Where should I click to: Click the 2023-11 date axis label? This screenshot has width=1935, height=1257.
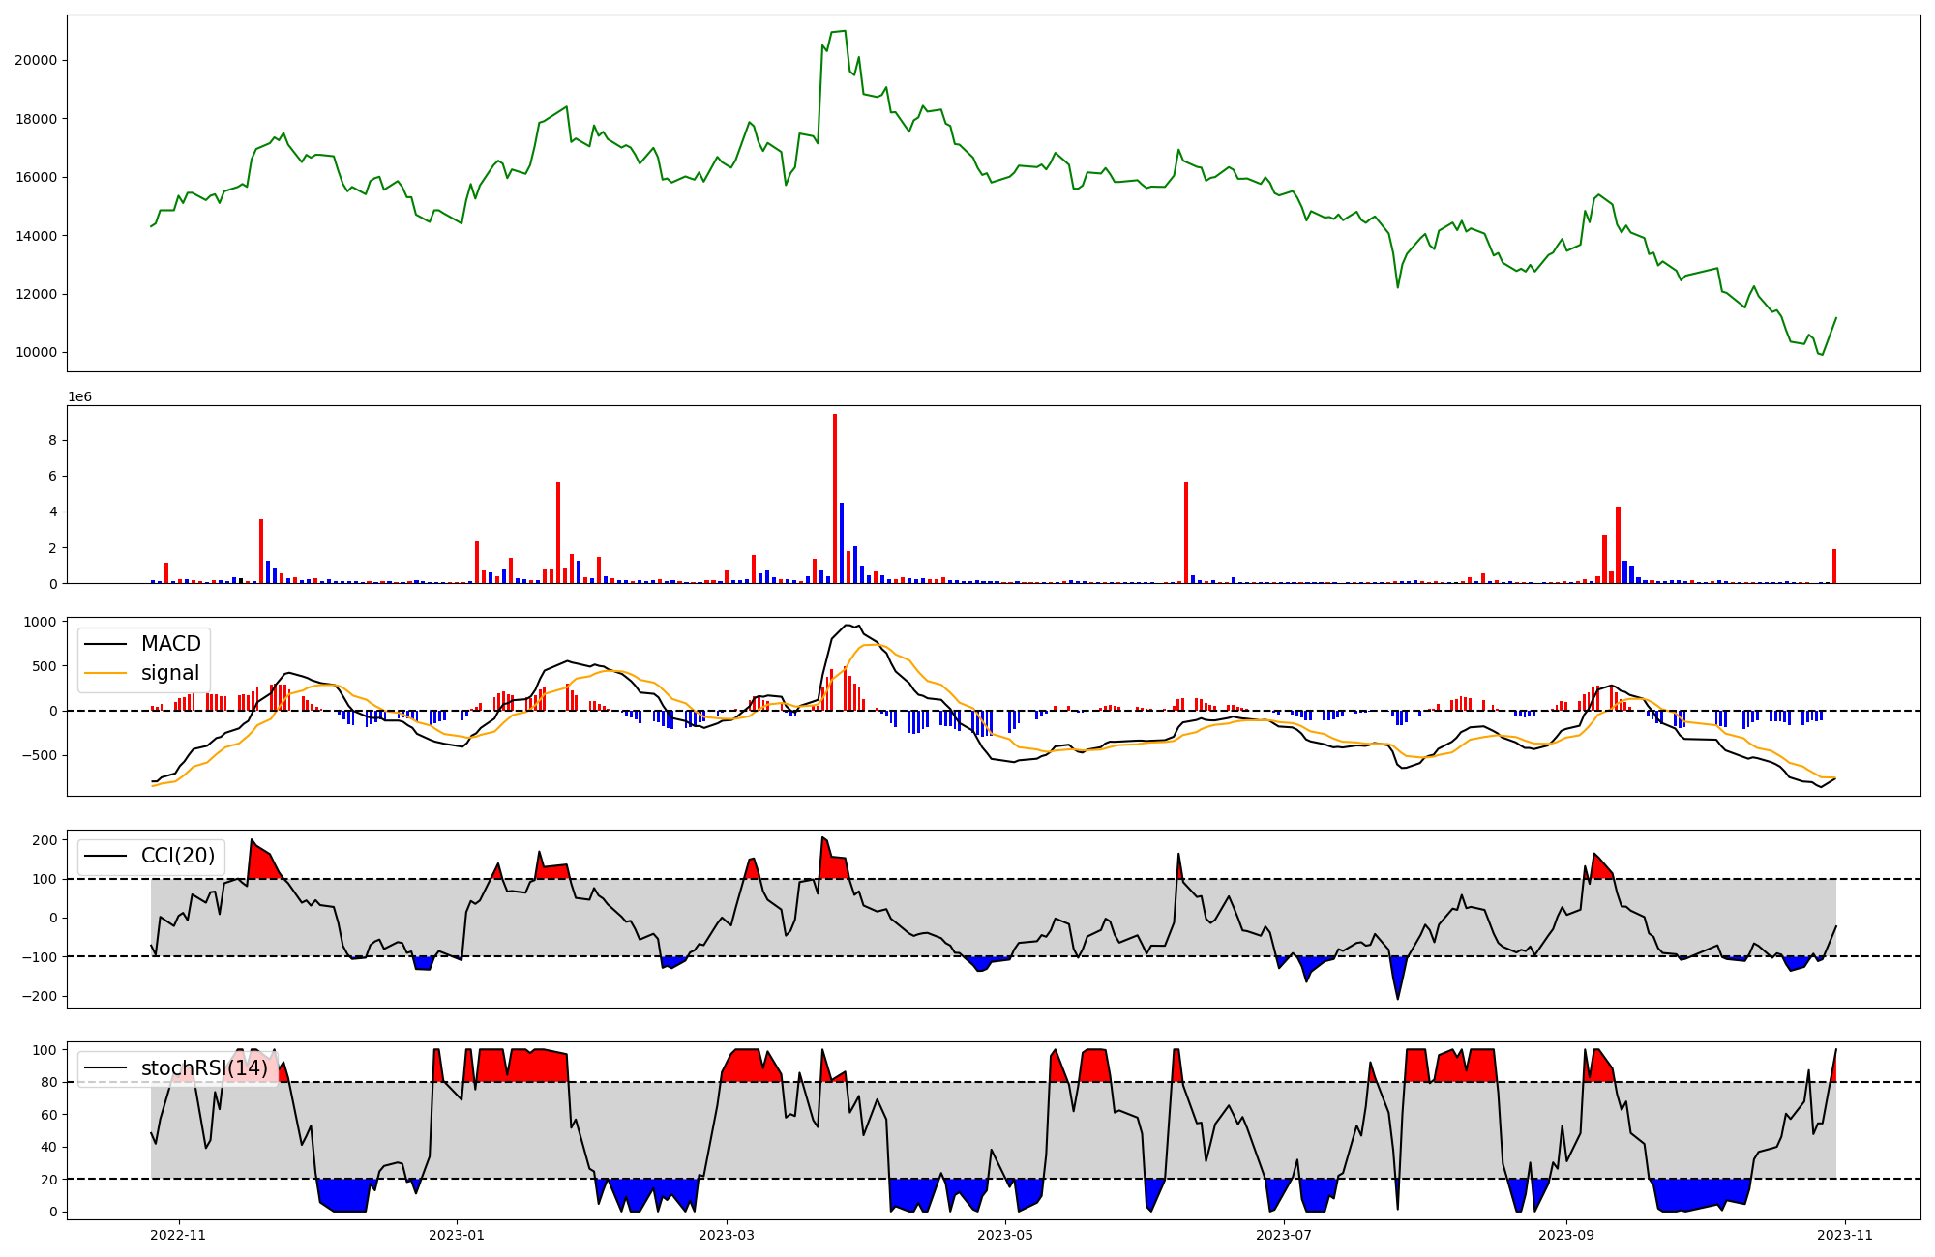coord(1845,1235)
